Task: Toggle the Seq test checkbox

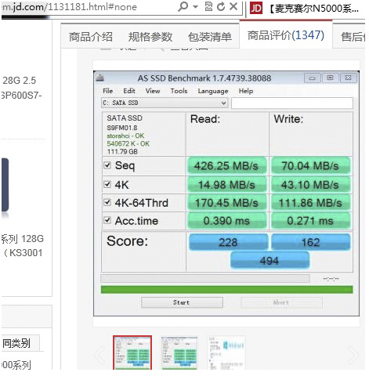Action: (x=107, y=165)
